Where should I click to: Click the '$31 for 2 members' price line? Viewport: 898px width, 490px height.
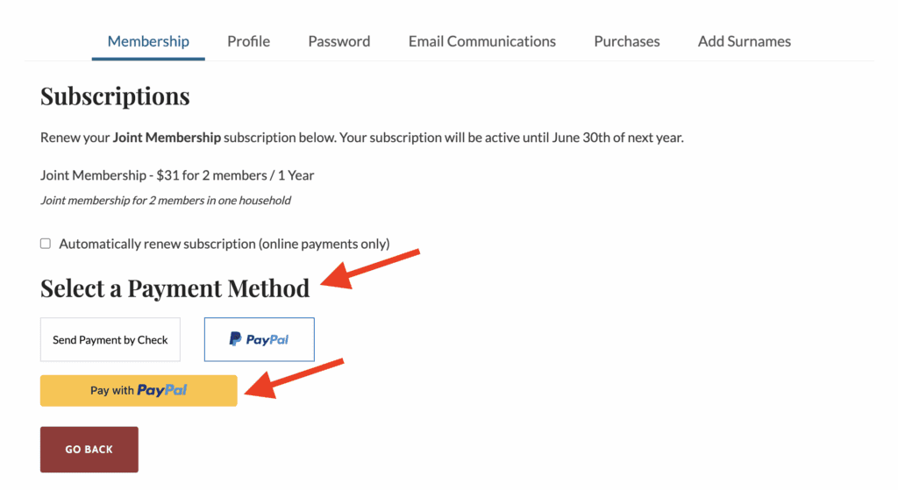coord(177,175)
